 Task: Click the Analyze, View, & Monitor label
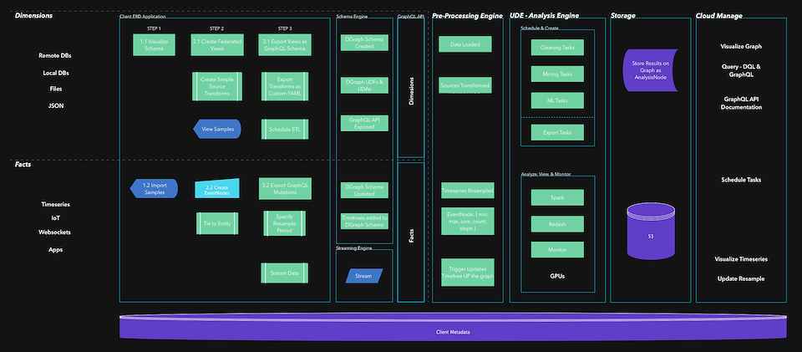[x=546, y=174]
